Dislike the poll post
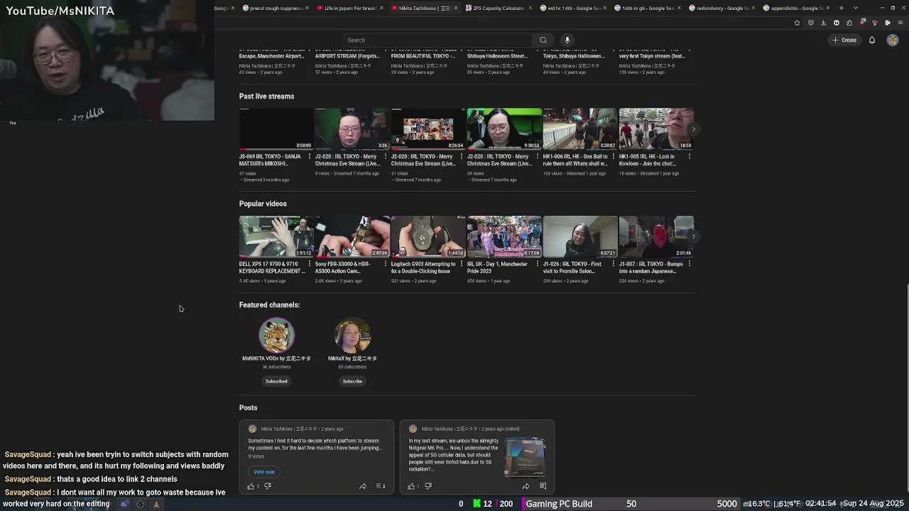The image size is (909, 511). 268,486
